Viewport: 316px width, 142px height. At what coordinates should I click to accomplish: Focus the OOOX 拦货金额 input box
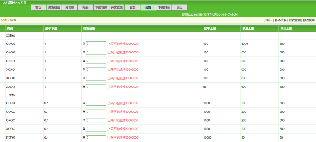point(96,103)
